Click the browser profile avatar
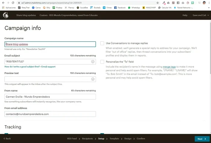This screenshot has height=143, width=211. [204, 3]
